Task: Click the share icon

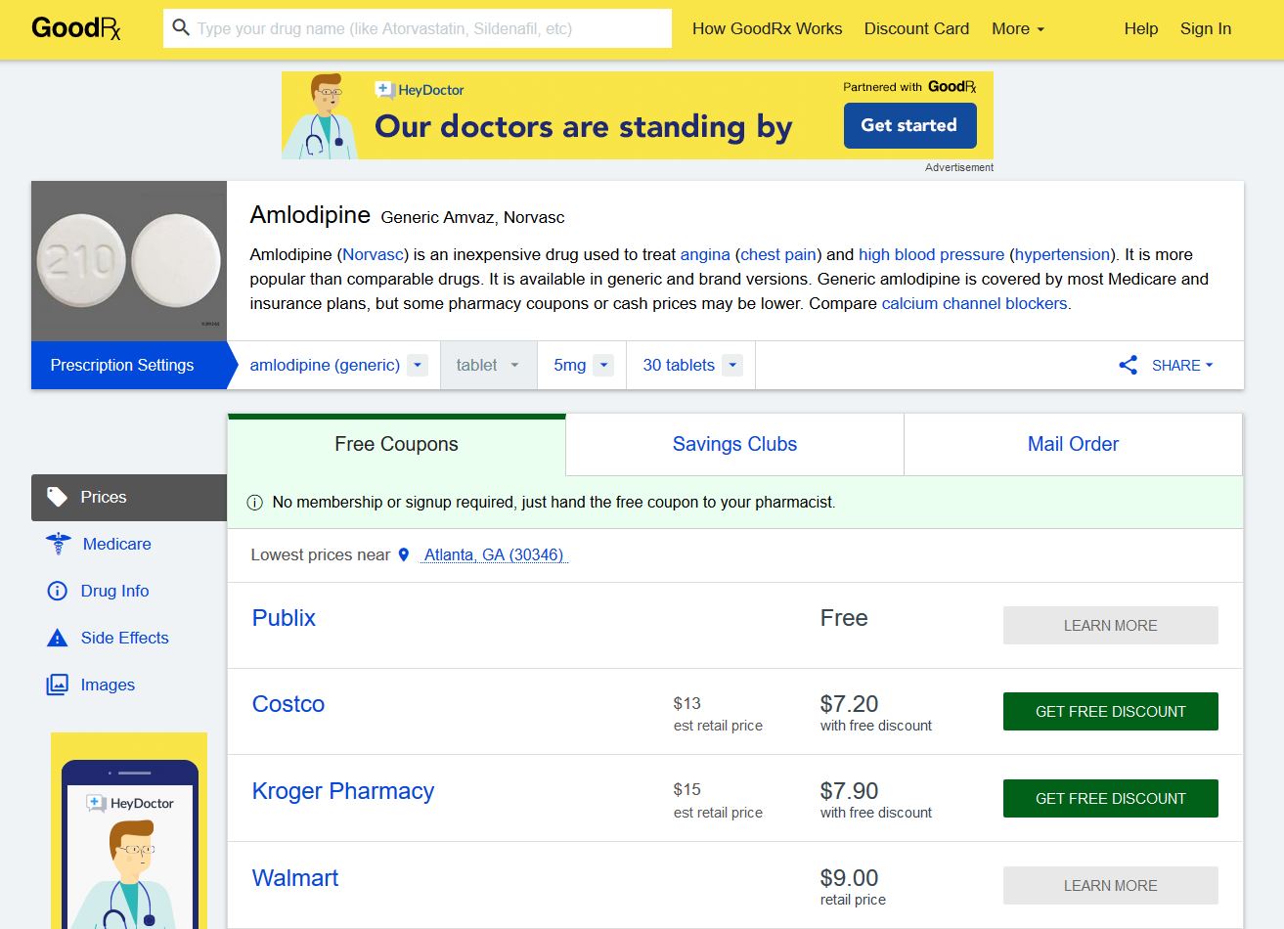Action: tap(1128, 365)
